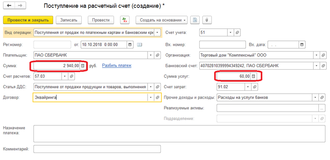Screen dimensions: 330x160
Task: Open Счет затрат 91.02 with open icon
Action: [255, 87]
